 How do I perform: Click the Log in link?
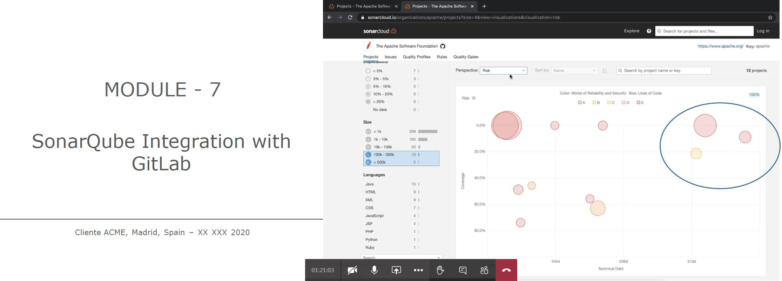pyautogui.click(x=763, y=31)
